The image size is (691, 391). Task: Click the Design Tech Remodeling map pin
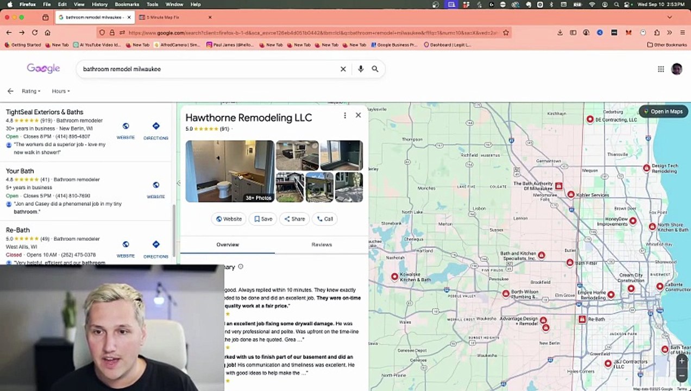pos(646,168)
